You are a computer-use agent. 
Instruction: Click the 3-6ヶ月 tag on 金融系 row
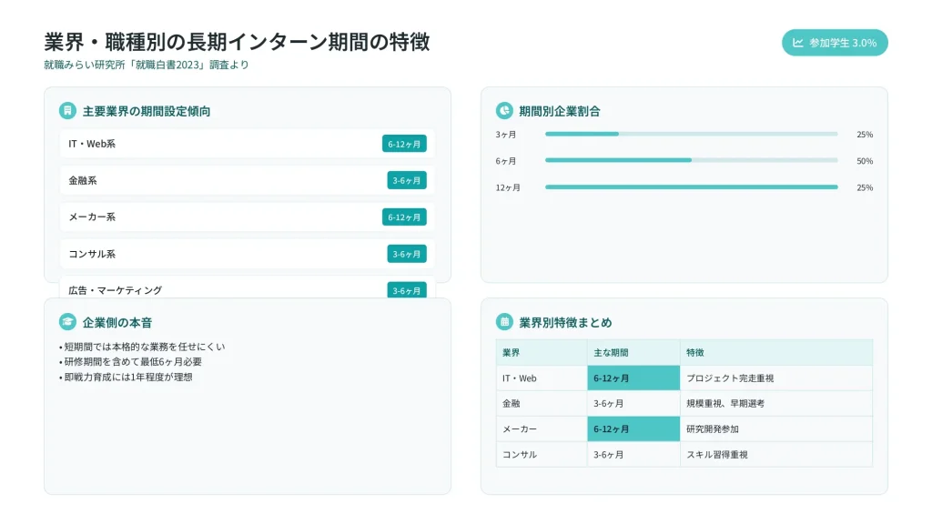(x=406, y=180)
